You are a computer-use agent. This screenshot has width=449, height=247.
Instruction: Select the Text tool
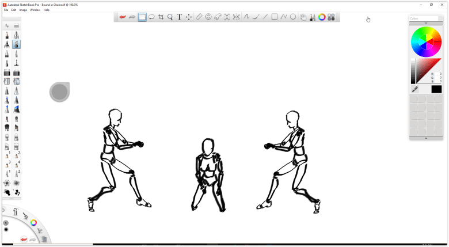(x=180, y=17)
